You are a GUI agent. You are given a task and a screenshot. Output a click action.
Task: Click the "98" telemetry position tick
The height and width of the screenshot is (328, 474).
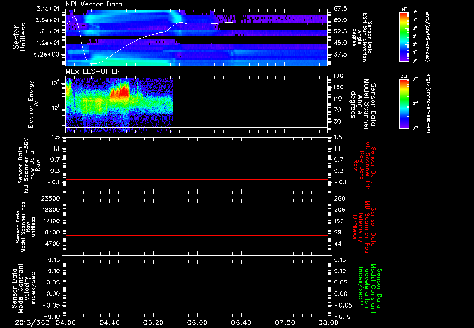[337, 233]
